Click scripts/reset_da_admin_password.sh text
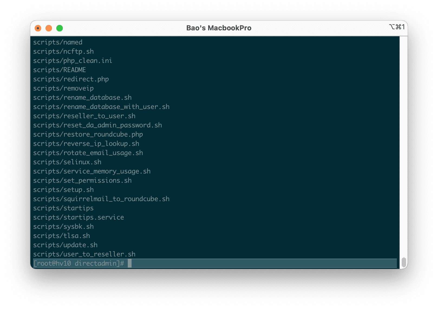 tap(97, 125)
